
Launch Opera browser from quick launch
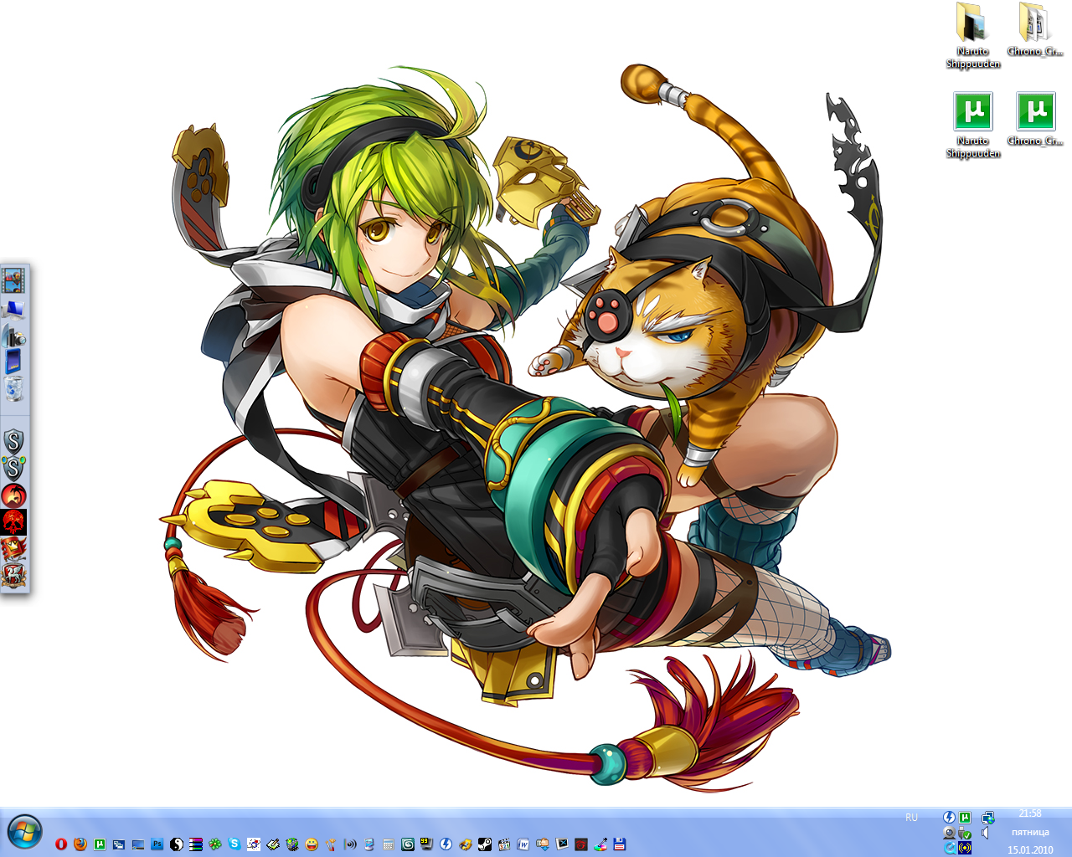coord(61,844)
